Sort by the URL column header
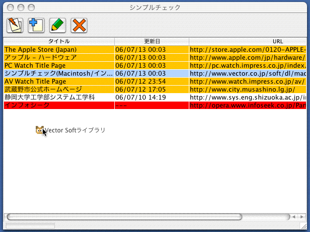 pos(248,41)
